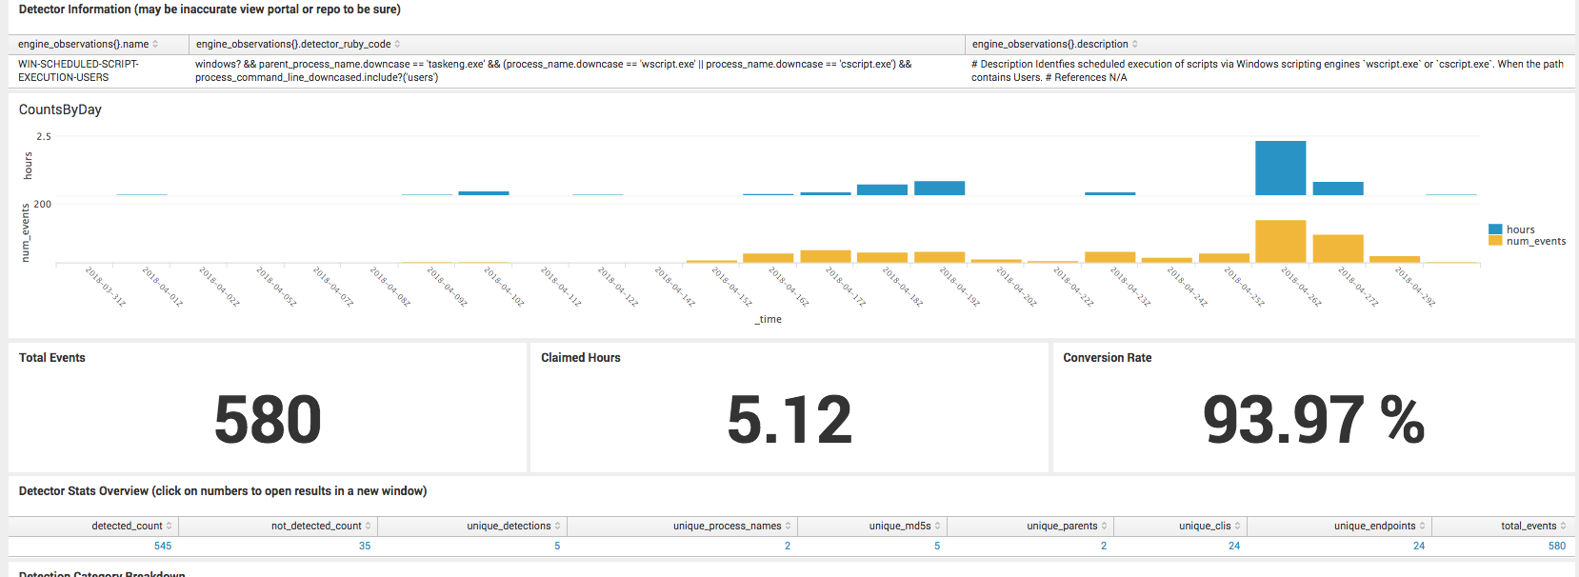This screenshot has width=1579, height=577.
Task: Sort unique_process_names via its sort icon
Action: point(789,527)
